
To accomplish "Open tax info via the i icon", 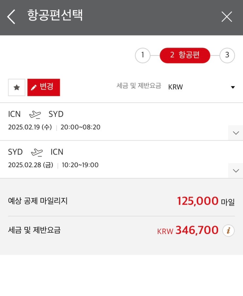I will (x=228, y=230).
